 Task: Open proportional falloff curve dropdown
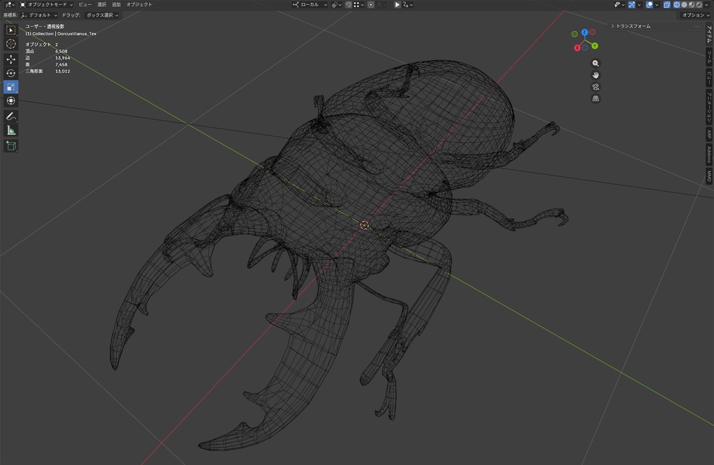pyautogui.click(x=381, y=5)
